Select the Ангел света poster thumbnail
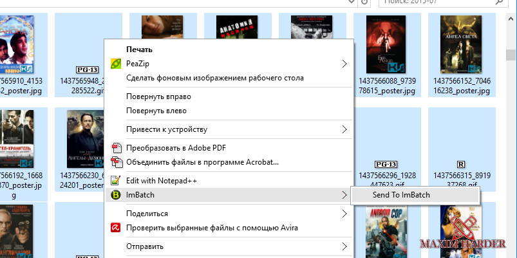This screenshot has width=517, height=258. pyautogui.click(x=461, y=44)
